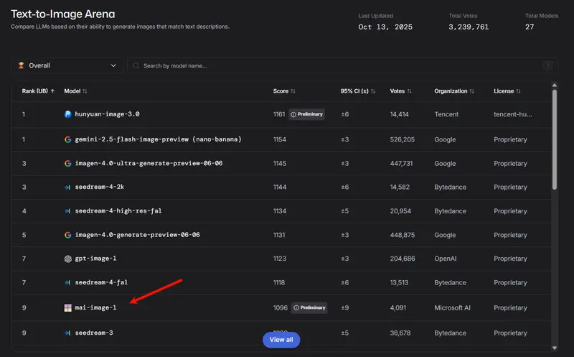Focus the Search by model name field

pyautogui.click(x=337, y=65)
